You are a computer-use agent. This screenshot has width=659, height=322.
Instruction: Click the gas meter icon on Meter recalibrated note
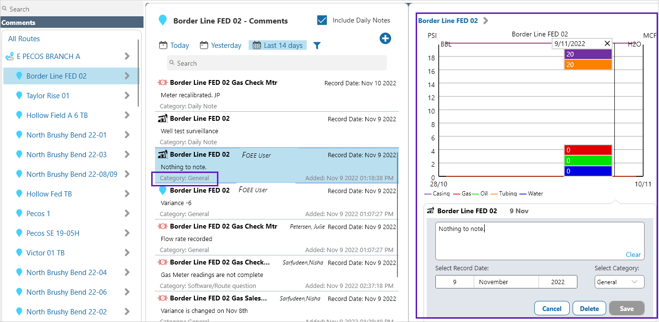click(x=163, y=82)
